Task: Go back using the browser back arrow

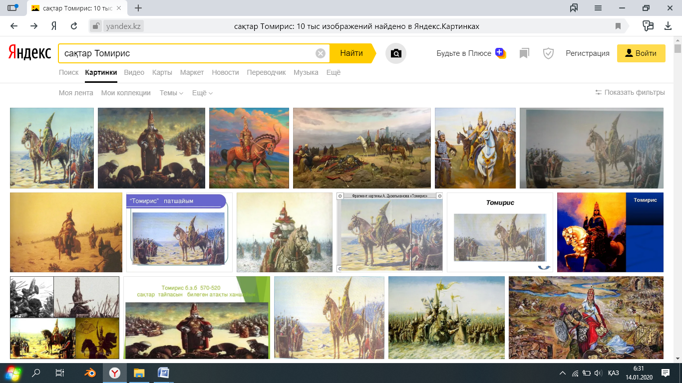Action: [x=14, y=26]
